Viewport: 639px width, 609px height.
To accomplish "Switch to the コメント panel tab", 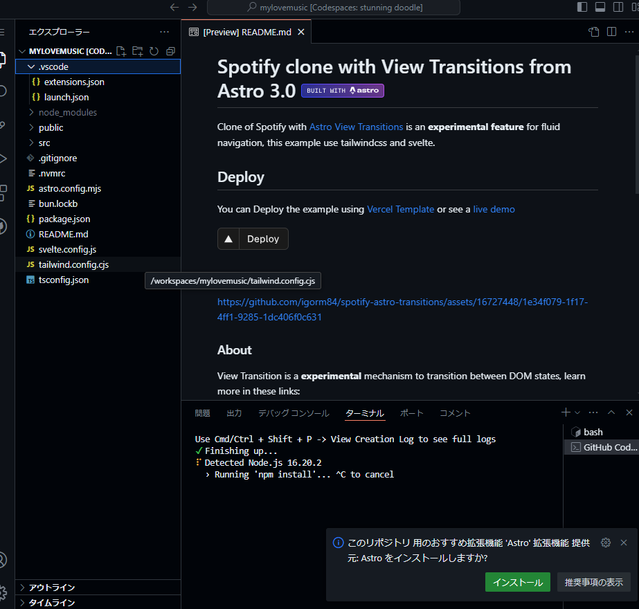I will [455, 413].
